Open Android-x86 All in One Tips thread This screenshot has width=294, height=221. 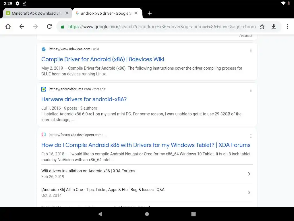click(103, 190)
